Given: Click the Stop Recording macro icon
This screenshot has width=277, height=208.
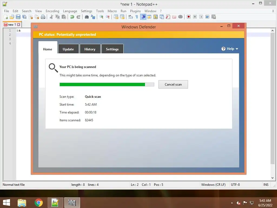Looking at the screenshot, I should tap(195, 17).
